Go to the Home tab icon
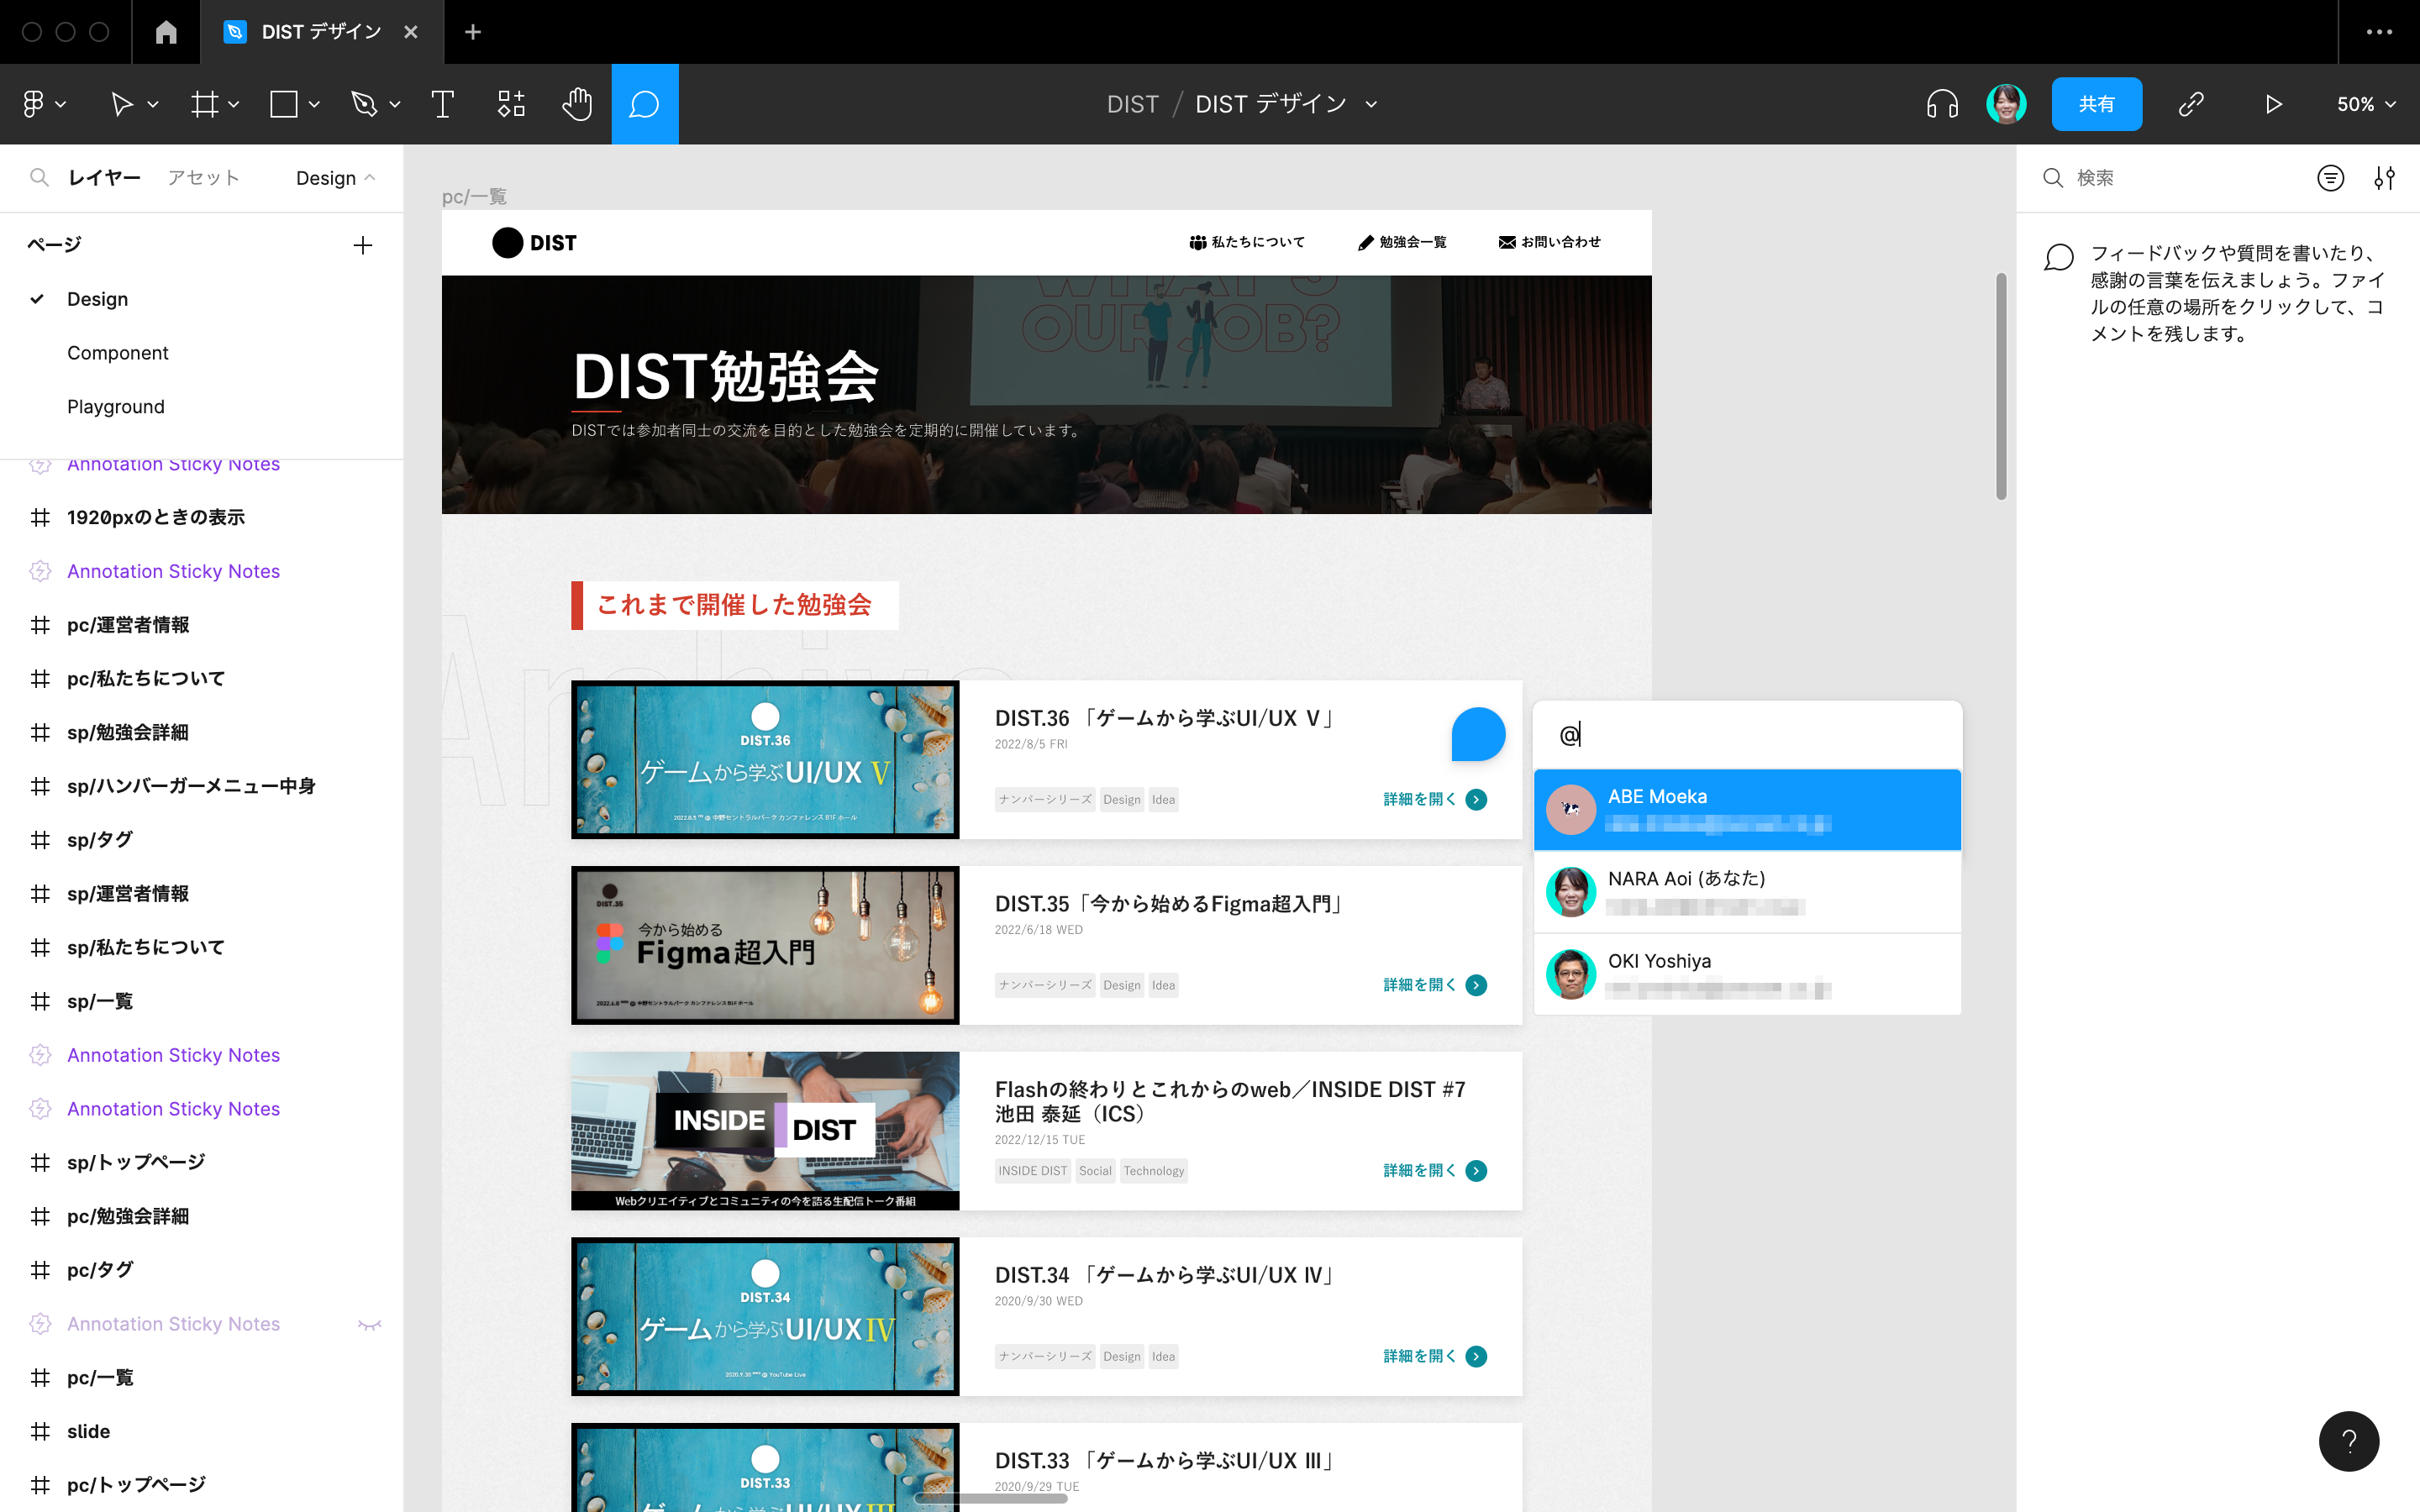Viewport: 2420px width, 1512px height. (166, 32)
